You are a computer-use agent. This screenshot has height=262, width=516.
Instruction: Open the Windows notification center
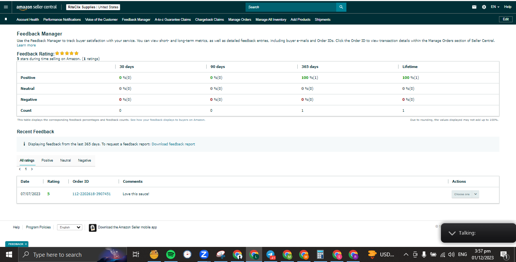pyautogui.click(x=504, y=254)
